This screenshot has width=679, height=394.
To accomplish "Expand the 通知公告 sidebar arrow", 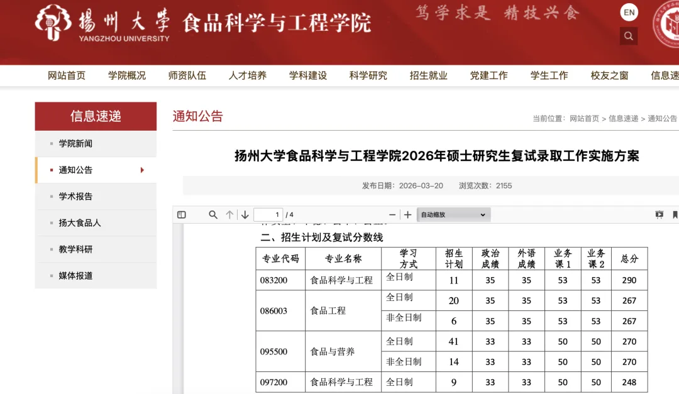I will click(142, 170).
